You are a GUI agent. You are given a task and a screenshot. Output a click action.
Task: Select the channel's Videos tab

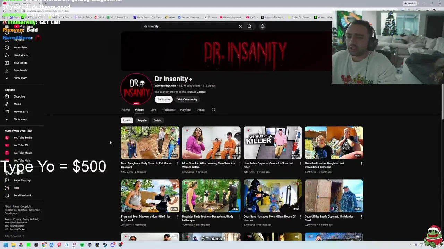pos(139,110)
